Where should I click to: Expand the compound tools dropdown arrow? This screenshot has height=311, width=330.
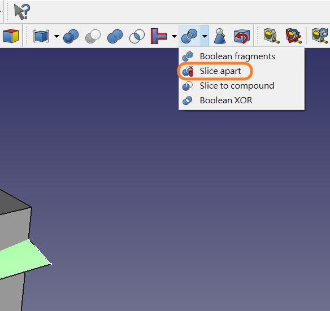57,36
